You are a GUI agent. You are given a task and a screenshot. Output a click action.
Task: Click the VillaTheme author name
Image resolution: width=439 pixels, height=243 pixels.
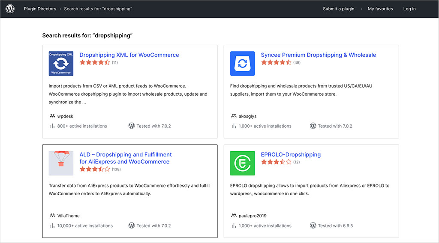click(68, 216)
